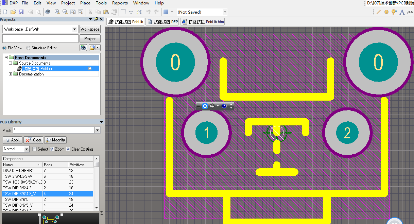Open the device/layer stack view icon
414x224 pixels.
point(48,12)
